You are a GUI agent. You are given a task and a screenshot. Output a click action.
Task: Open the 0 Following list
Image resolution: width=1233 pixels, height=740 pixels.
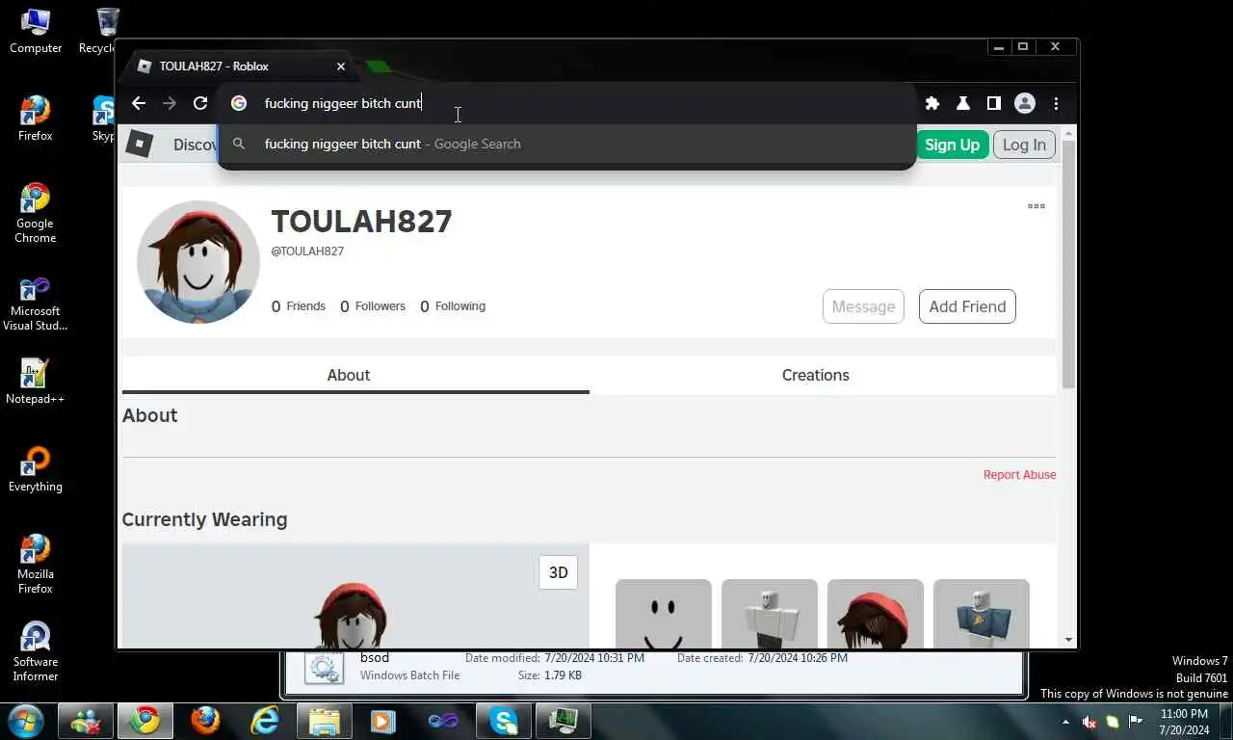click(453, 306)
